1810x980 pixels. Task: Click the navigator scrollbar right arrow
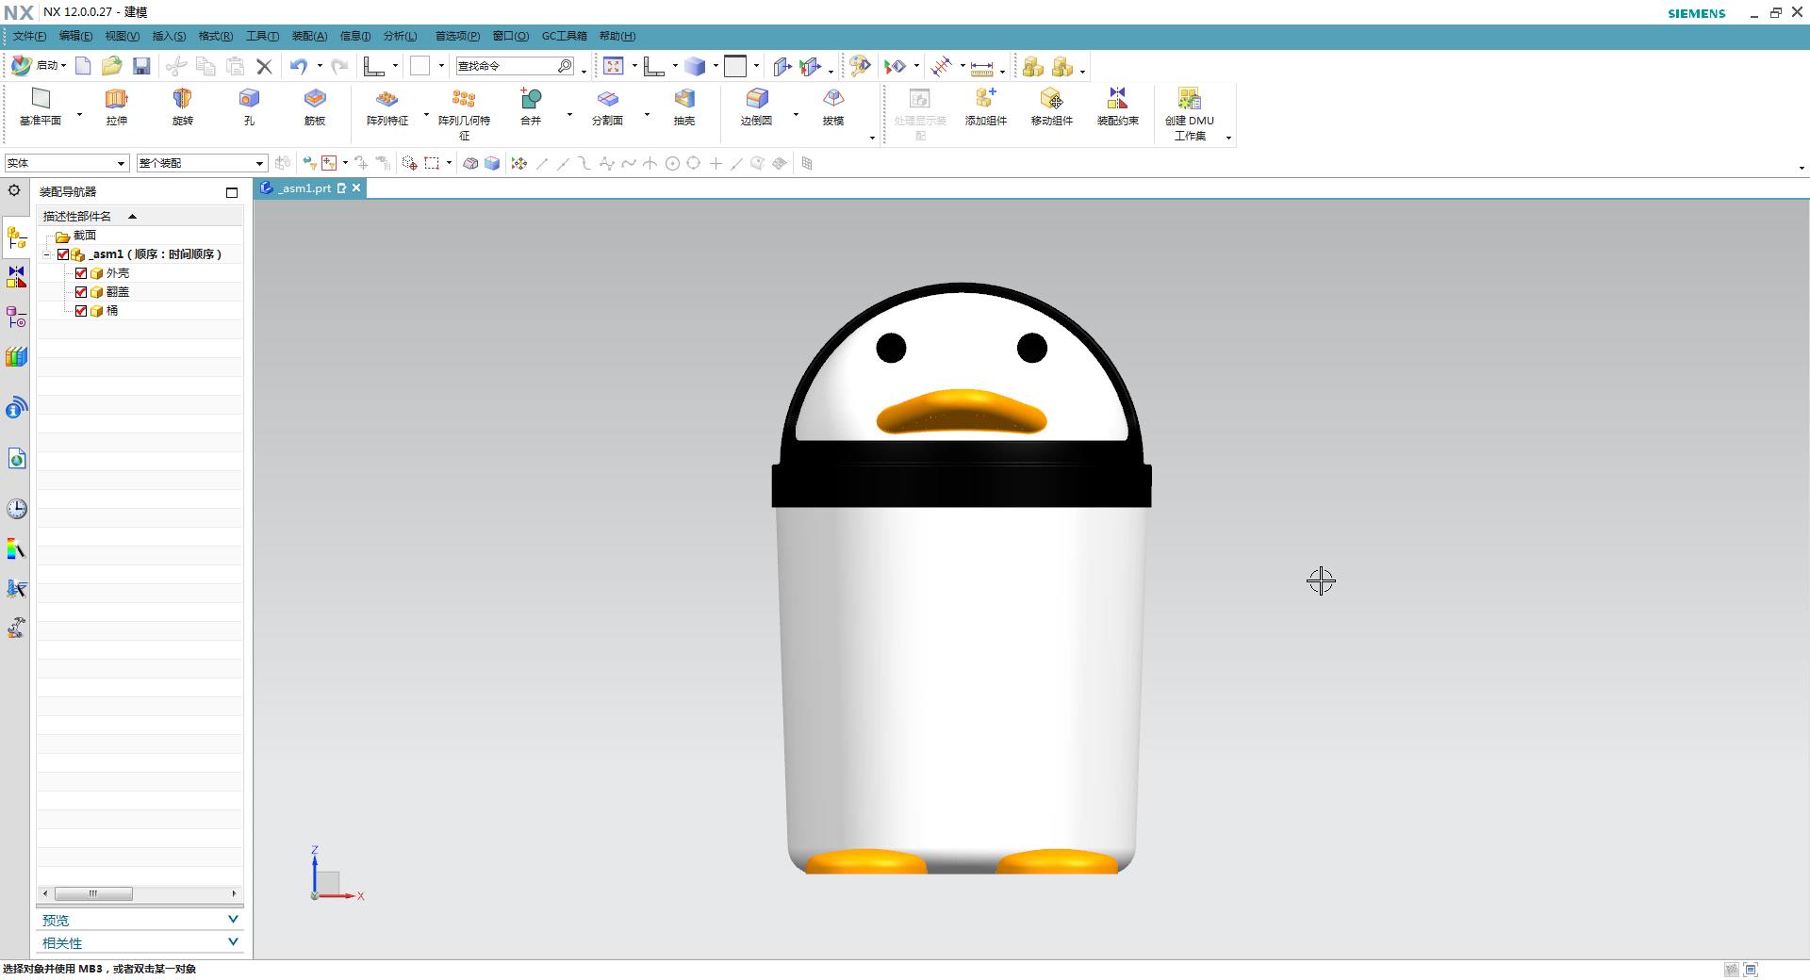(x=235, y=893)
